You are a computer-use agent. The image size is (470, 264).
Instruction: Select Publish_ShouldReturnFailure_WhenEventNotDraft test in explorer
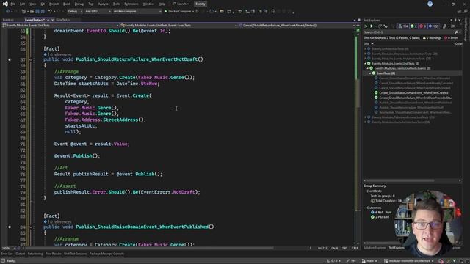[x=411, y=108]
